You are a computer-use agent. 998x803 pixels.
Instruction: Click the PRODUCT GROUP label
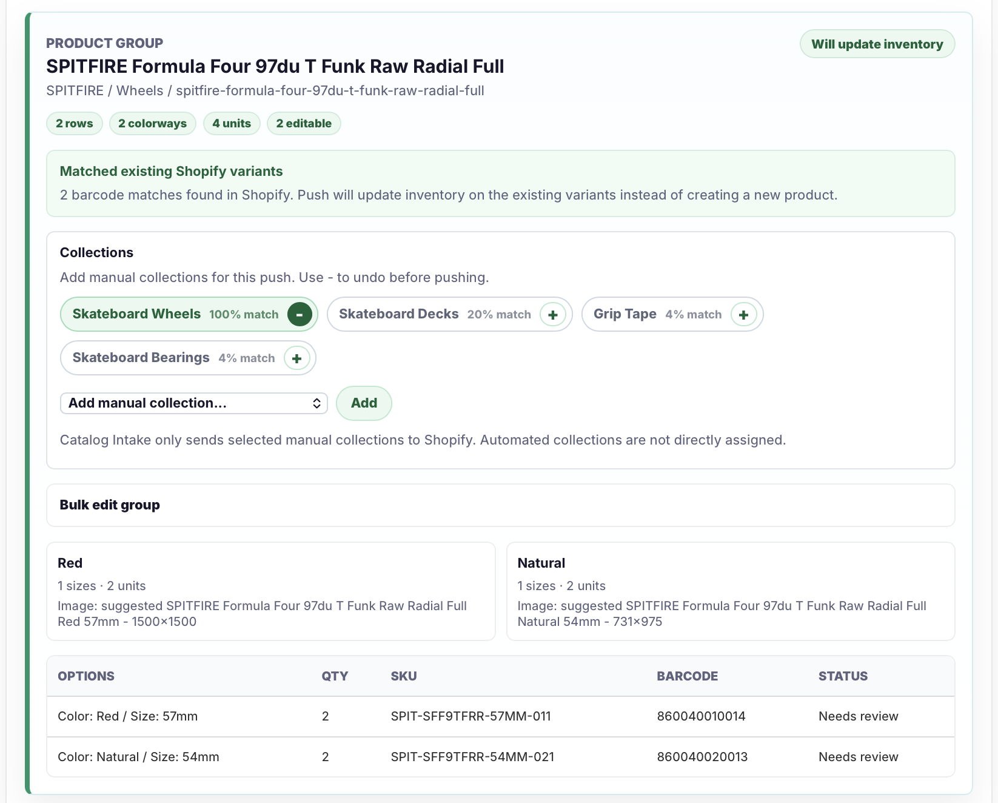(105, 43)
